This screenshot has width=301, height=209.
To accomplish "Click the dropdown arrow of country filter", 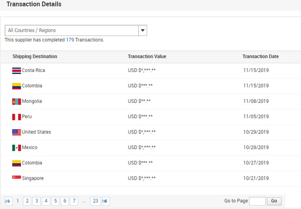I will tap(143, 31).
